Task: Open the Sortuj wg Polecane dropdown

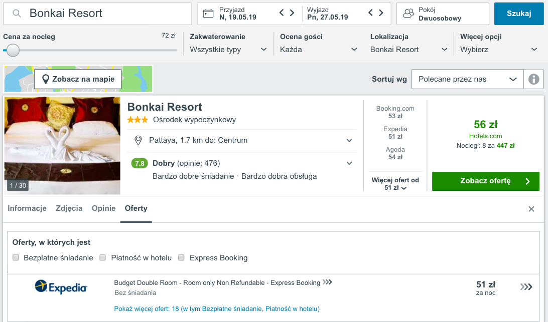Action: pyautogui.click(x=467, y=79)
